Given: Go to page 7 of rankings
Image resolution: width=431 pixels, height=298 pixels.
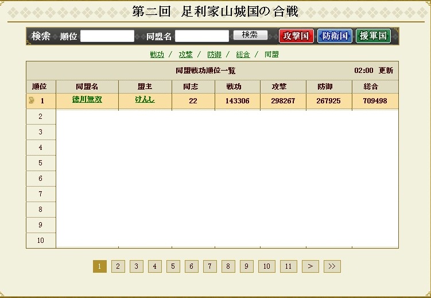Looking at the screenshot, I should tap(209, 266).
